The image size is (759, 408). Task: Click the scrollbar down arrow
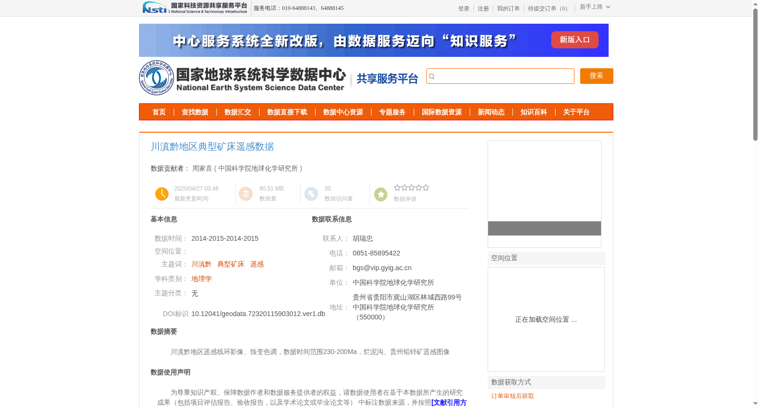point(755,404)
